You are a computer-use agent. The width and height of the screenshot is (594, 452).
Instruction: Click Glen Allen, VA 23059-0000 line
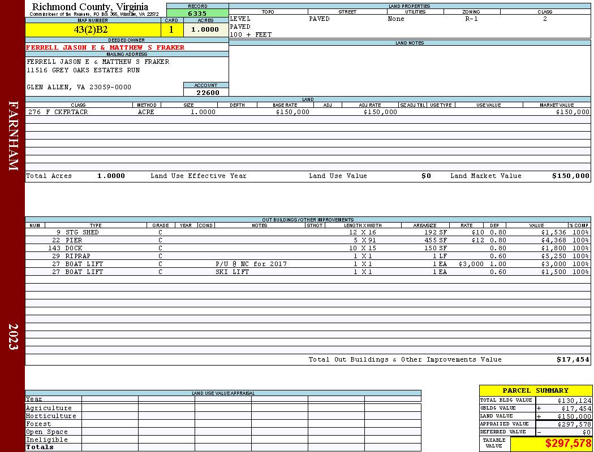pyautogui.click(x=79, y=87)
